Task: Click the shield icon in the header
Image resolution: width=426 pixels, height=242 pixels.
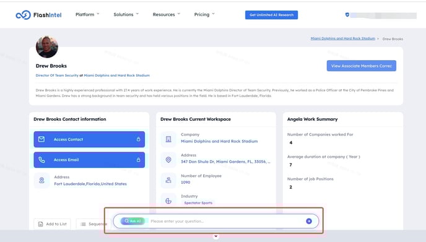Action: 347,15
